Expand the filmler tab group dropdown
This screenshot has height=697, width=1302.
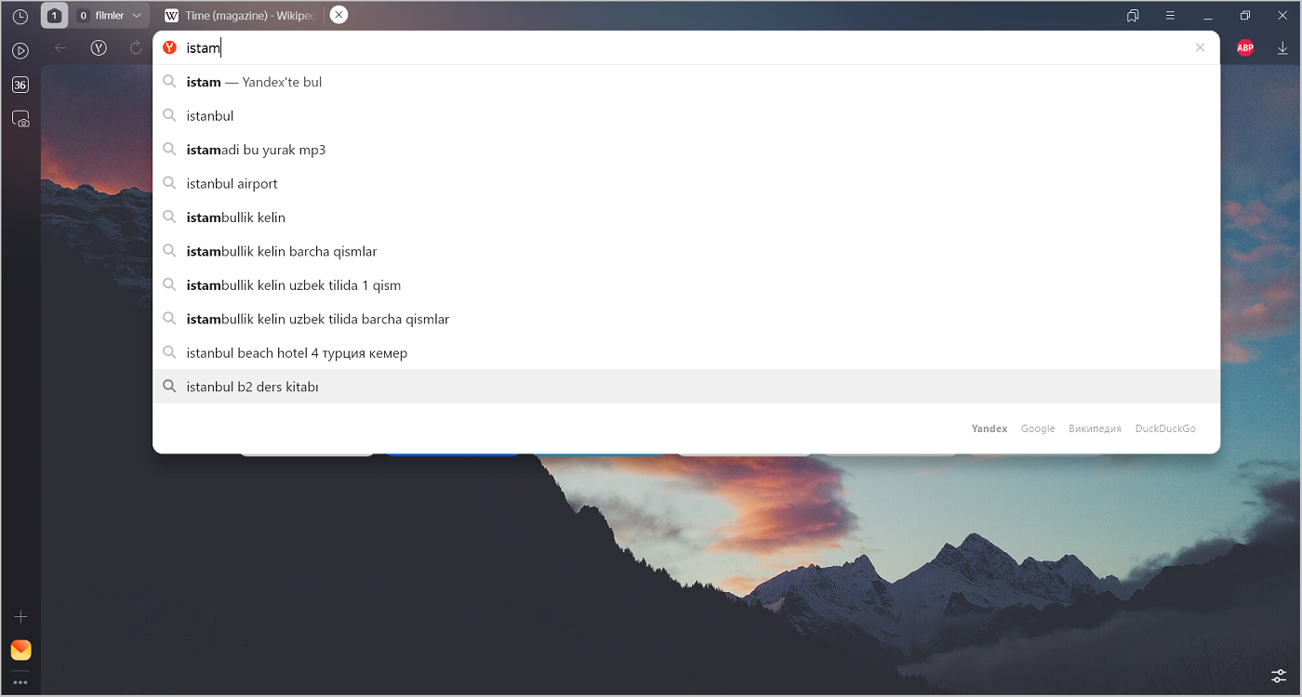pos(137,16)
